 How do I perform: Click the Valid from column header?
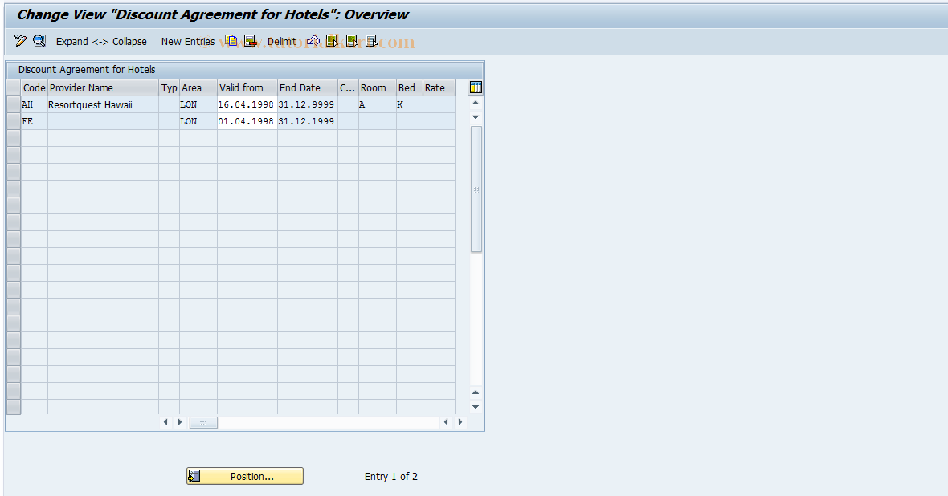[247, 87]
